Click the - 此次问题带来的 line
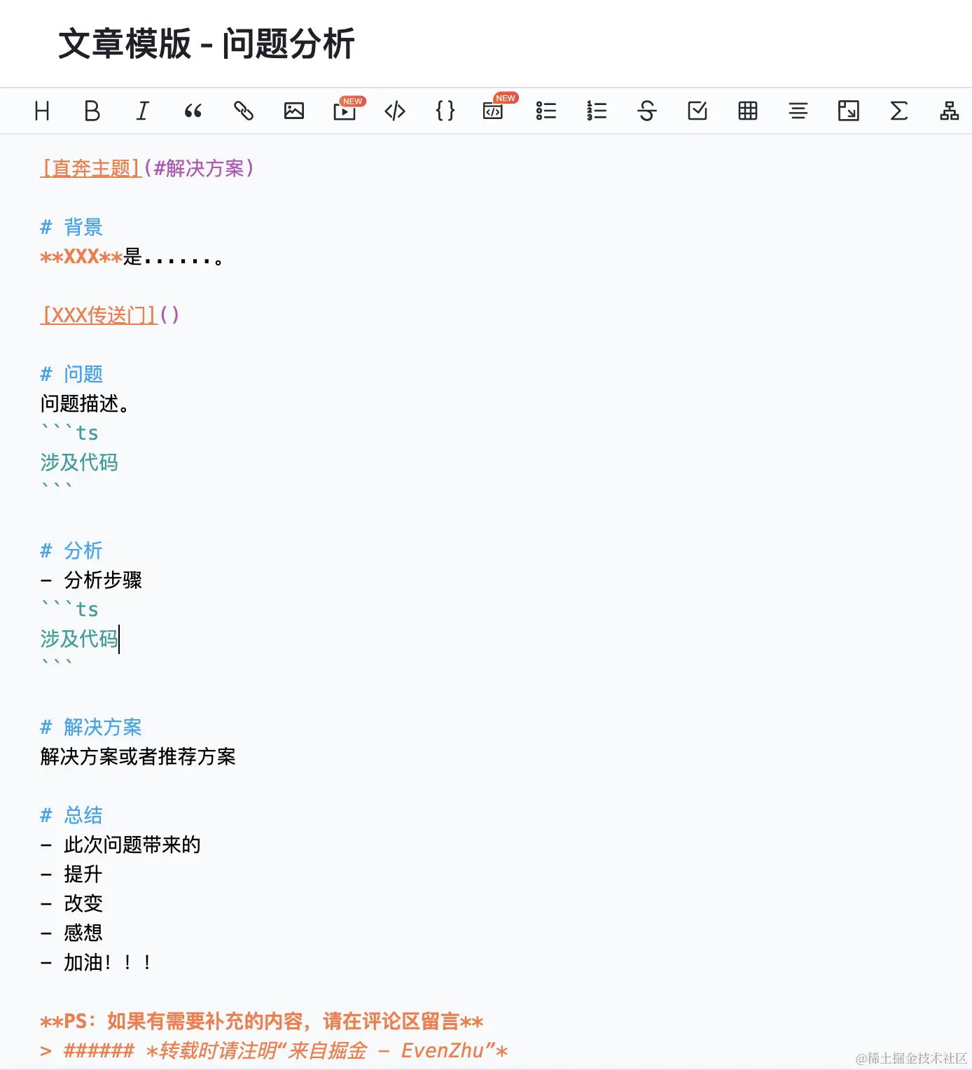The height and width of the screenshot is (1070, 972). coord(120,845)
